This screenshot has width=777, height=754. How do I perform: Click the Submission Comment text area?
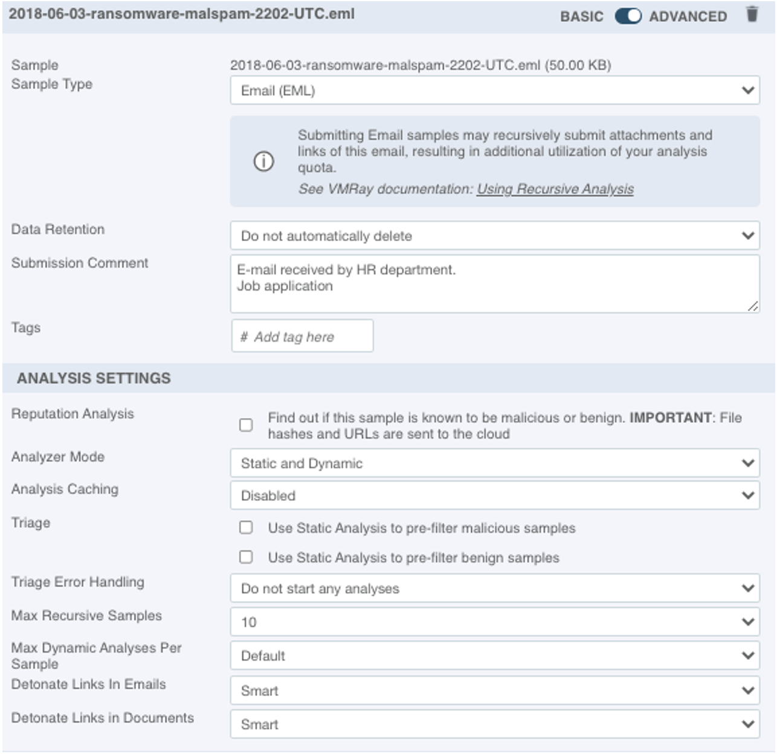(x=494, y=284)
